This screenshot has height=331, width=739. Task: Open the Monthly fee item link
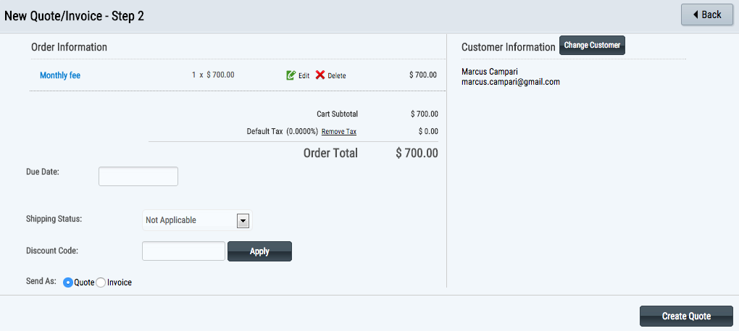(x=60, y=75)
